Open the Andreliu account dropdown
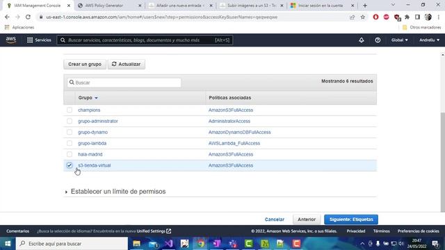The width and height of the screenshot is (445, 250). 430,40
